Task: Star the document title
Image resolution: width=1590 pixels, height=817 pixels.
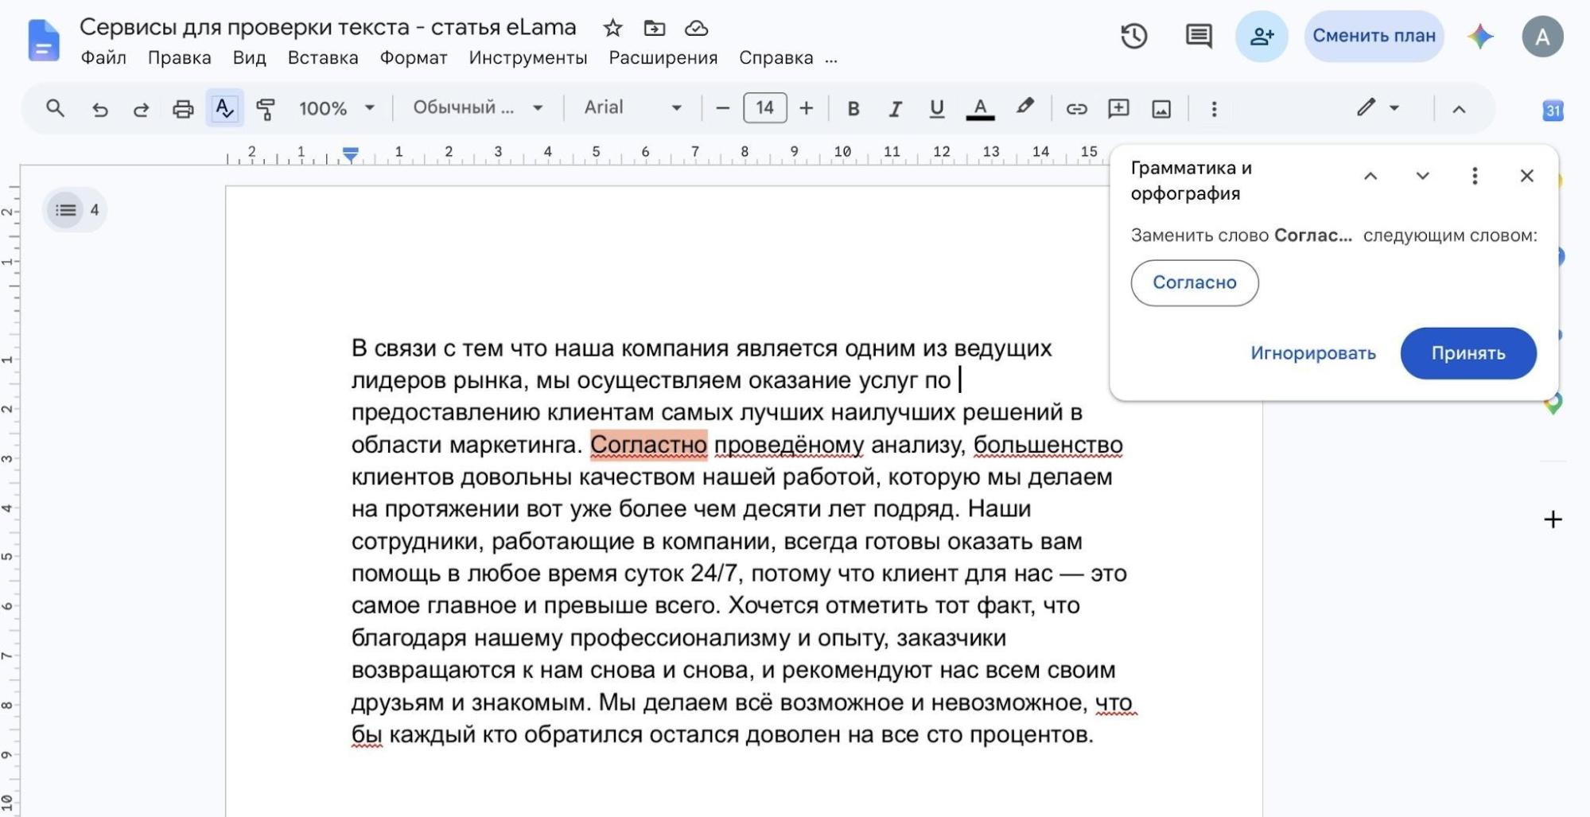Action: pos(612,28)
